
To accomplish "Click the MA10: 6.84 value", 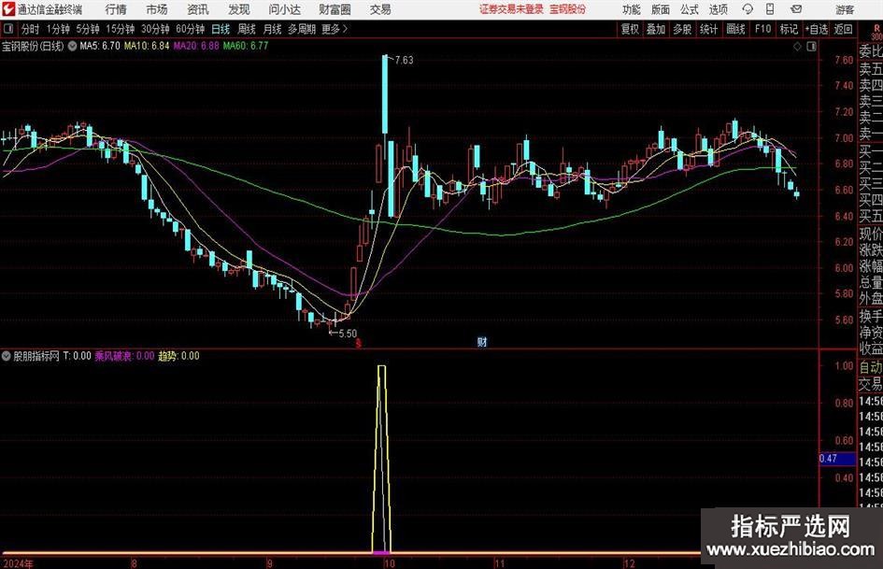I will coord(147,46).
